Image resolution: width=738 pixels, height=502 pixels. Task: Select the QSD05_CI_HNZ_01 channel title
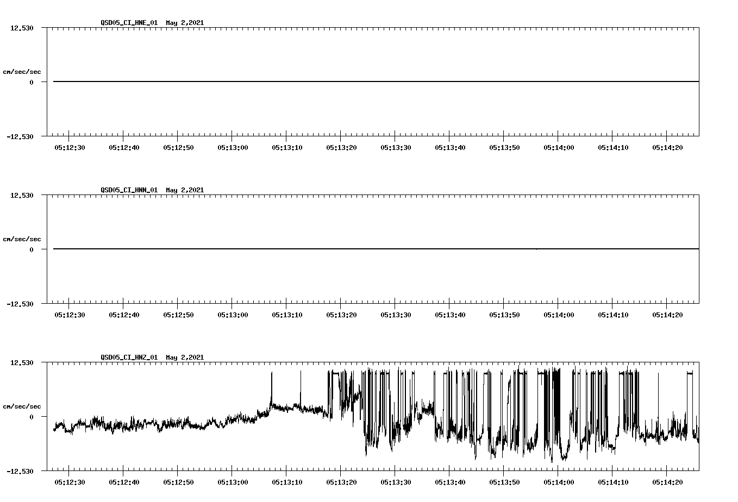pyautogui.click(x=129, y=357)
